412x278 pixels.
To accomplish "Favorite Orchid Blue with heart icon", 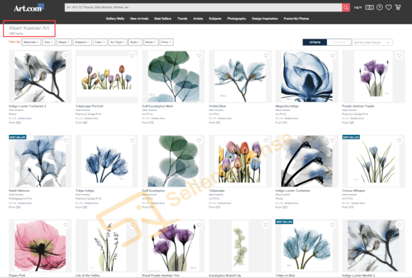I will (266, 56).
